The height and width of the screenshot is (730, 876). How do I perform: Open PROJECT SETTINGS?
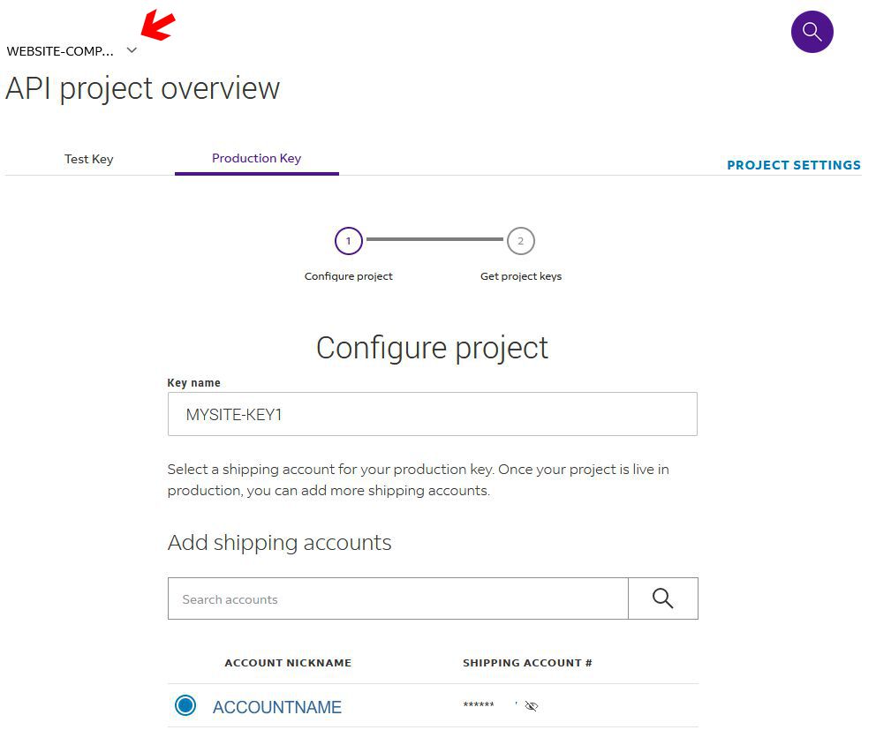793,165
